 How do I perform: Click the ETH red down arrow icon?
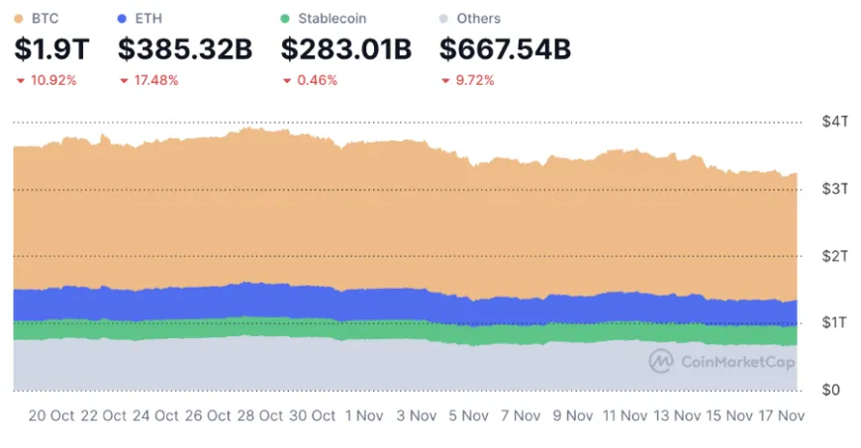coord(124,80)
